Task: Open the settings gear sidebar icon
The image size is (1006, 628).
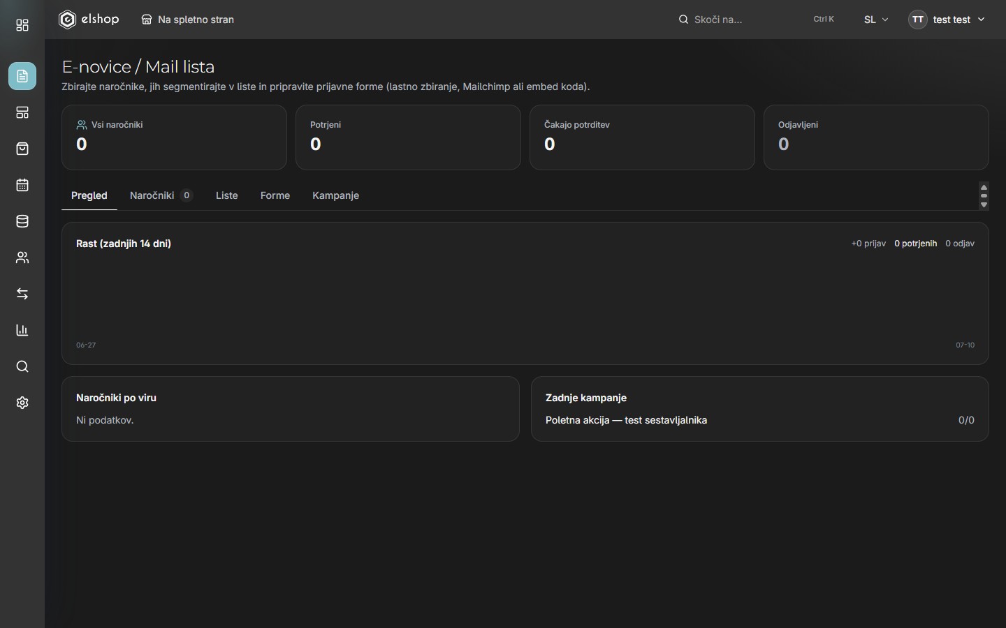Action: pyautogui.click(x=22, y=403)
